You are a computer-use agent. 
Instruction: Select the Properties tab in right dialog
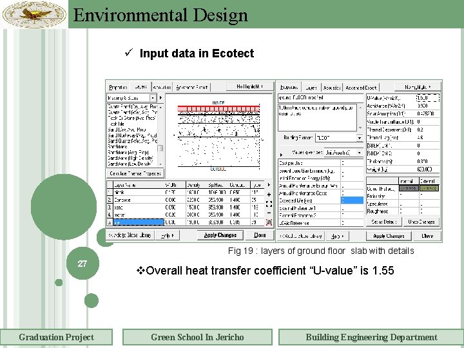click(289, 87)
